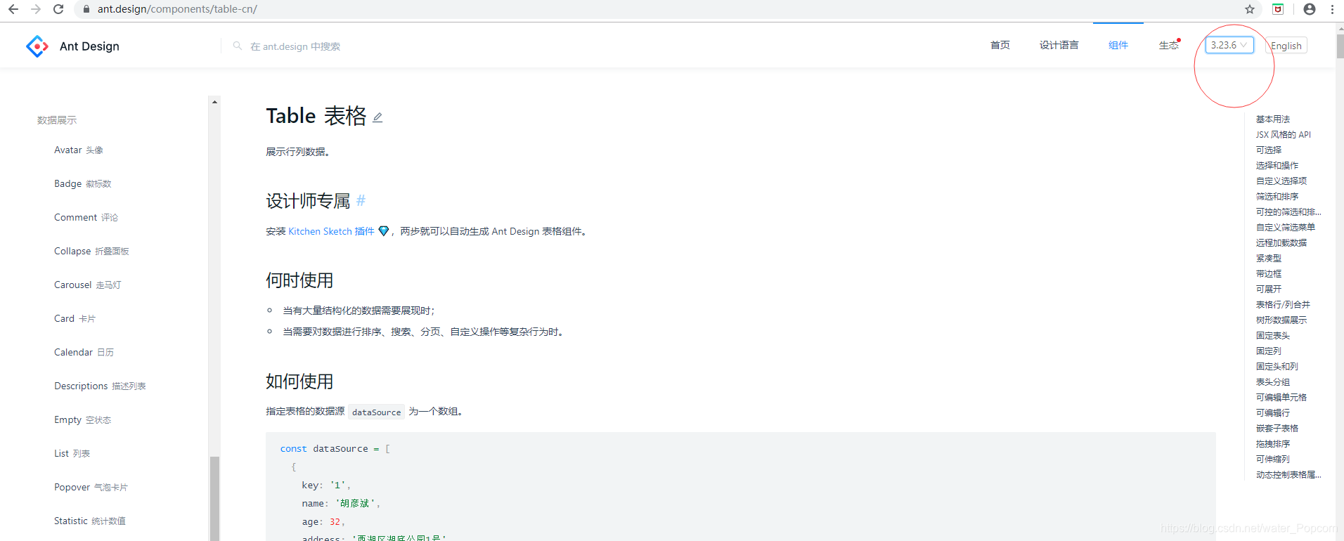
Task: Jump to 可编辑单元格 anchor
Action: (1281, 397)
